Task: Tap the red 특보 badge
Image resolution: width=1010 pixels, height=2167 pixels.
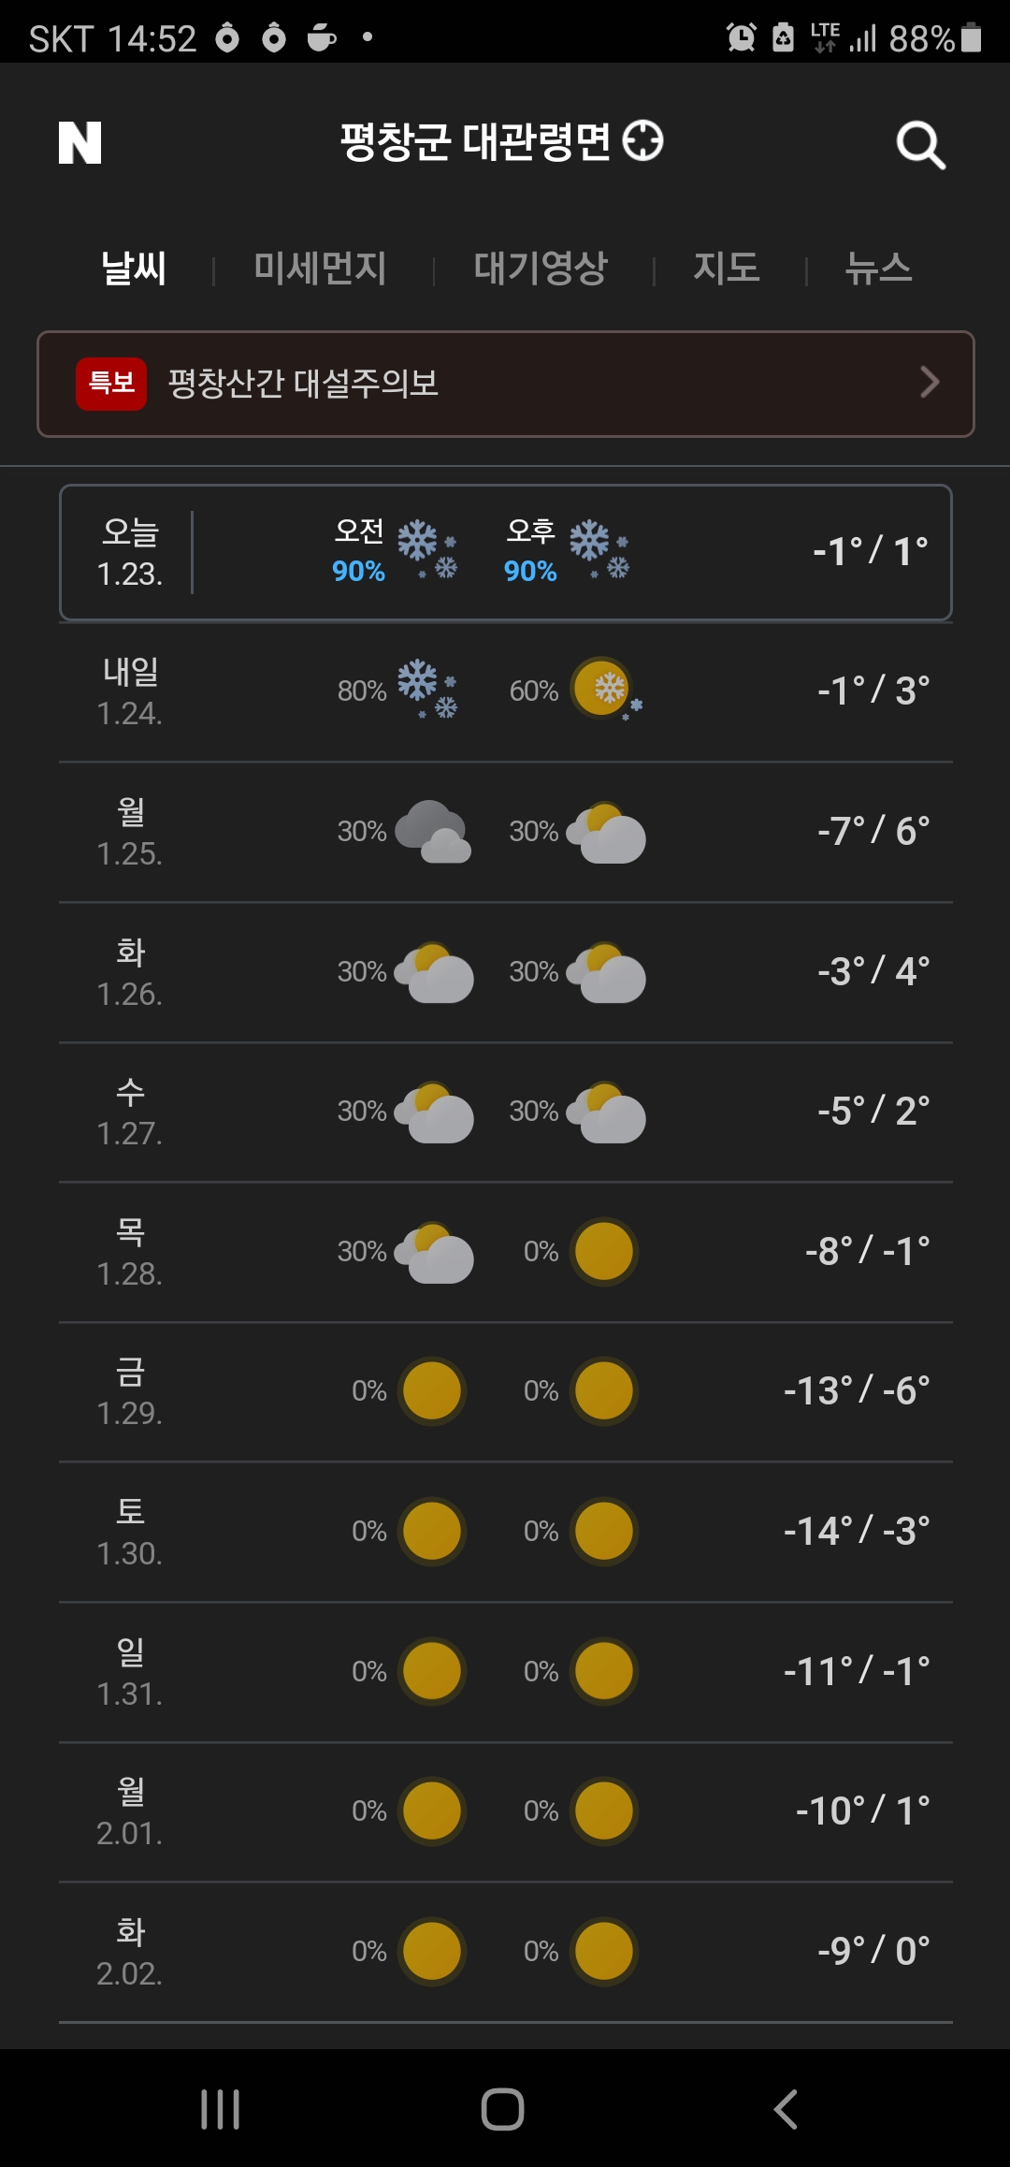Action: click(111, 384)
